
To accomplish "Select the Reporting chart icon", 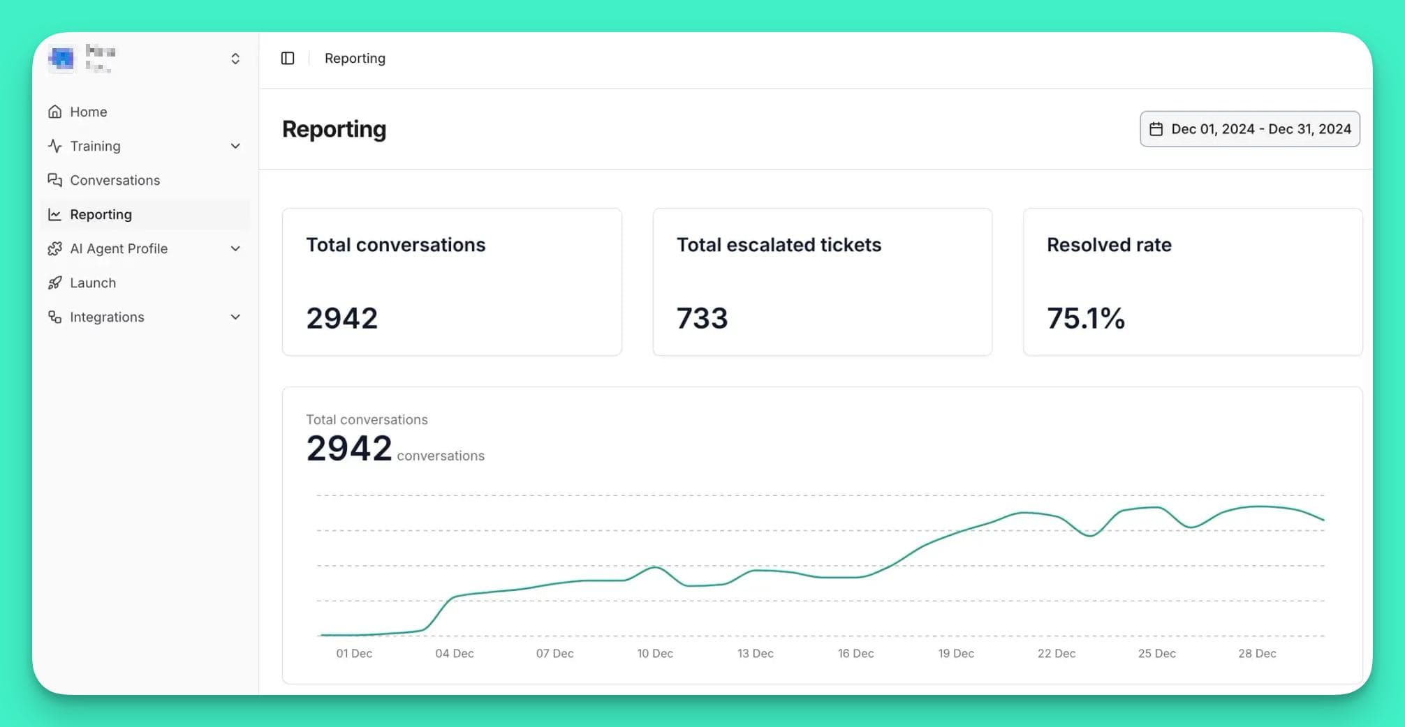I will point(55,214).
